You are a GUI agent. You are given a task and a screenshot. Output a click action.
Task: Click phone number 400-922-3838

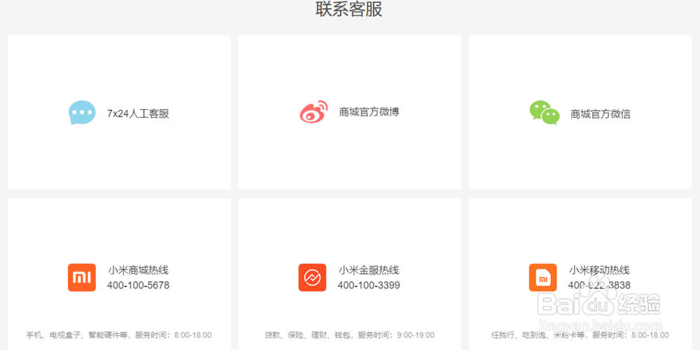tap(600, 286)
